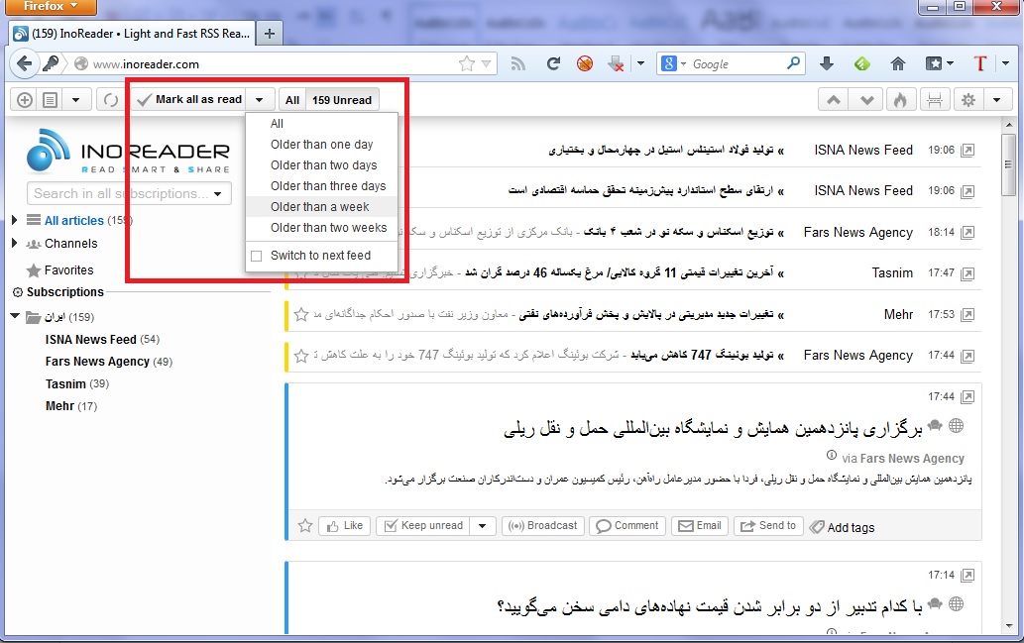Bookmark page with star in address bar
1024x643 pixels.
pyautogui.click(x=466, y=63)
